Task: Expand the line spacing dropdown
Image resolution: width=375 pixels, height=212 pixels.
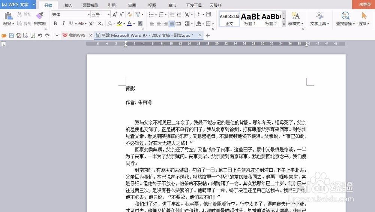Action: (192, 24)
